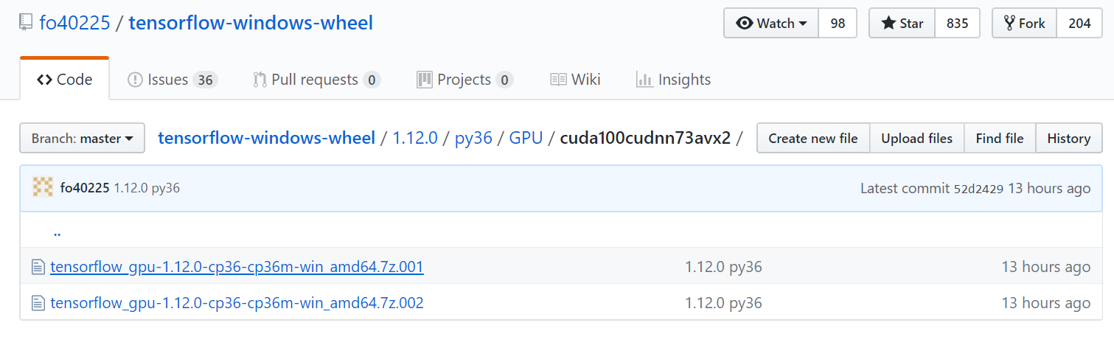Click the Wiki book icon

tap(558, 80)
